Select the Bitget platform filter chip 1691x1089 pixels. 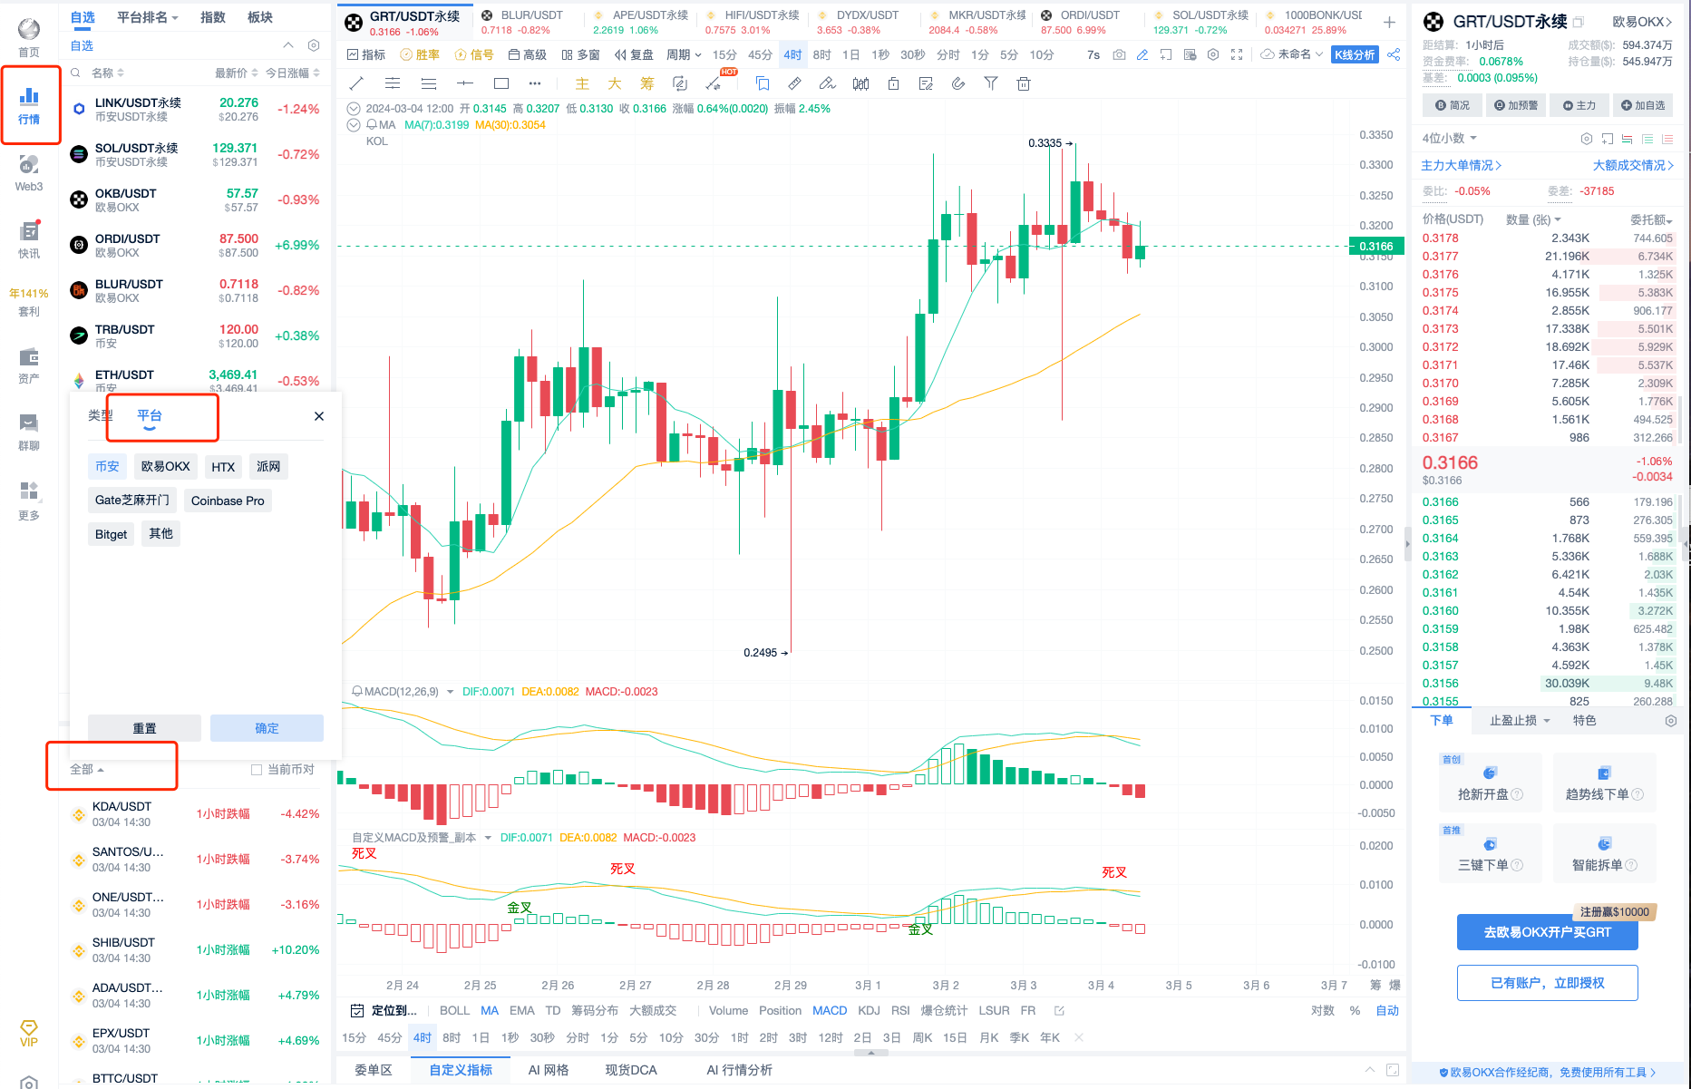click(111, 534)
